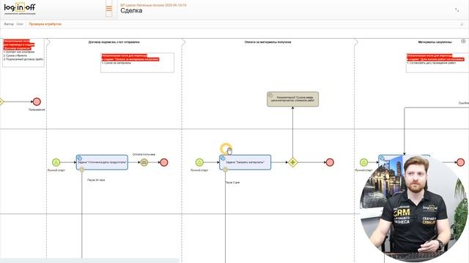Select the yellow gateway diamond at left edge
This screenshot has height=263, width=469.
[x=1, y=102]
